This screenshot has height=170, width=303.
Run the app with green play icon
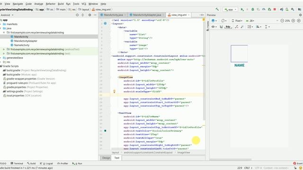pyautogui.click(x=242, y=9)
